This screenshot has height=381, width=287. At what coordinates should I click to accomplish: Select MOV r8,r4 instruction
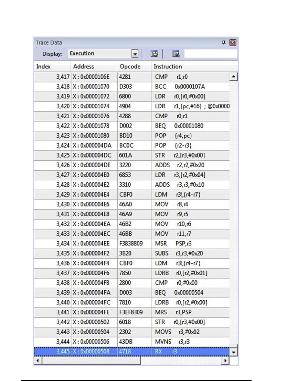pyautogui.click(x=171, y=204)
